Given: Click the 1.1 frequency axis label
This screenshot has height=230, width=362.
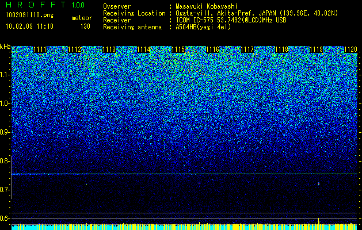Looking at the screenshot, I should tap(5, 75).
